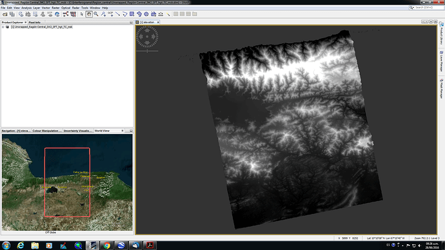The width and height of the screenshot is (445, 250).
Task: Click in the Search input field
Action: pos(426,7)
